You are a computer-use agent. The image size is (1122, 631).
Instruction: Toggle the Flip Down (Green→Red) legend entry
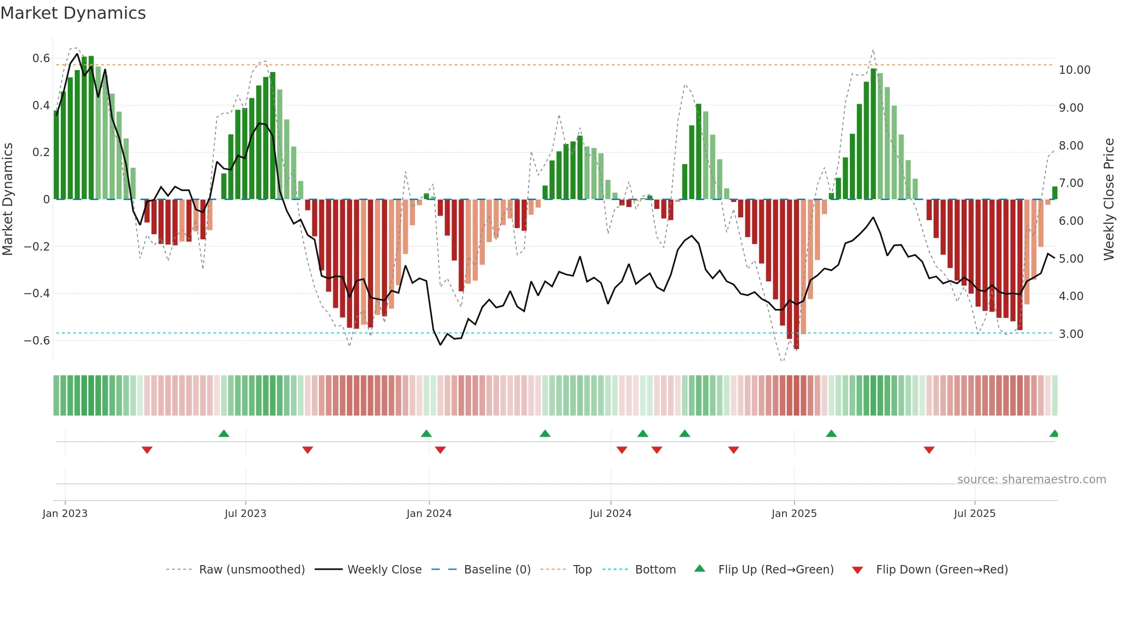930,569
